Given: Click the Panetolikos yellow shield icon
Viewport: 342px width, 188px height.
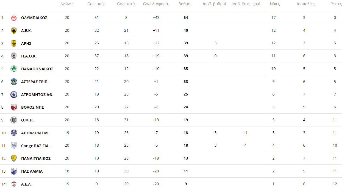Looking at the screenshot, I should click(14, 158).
